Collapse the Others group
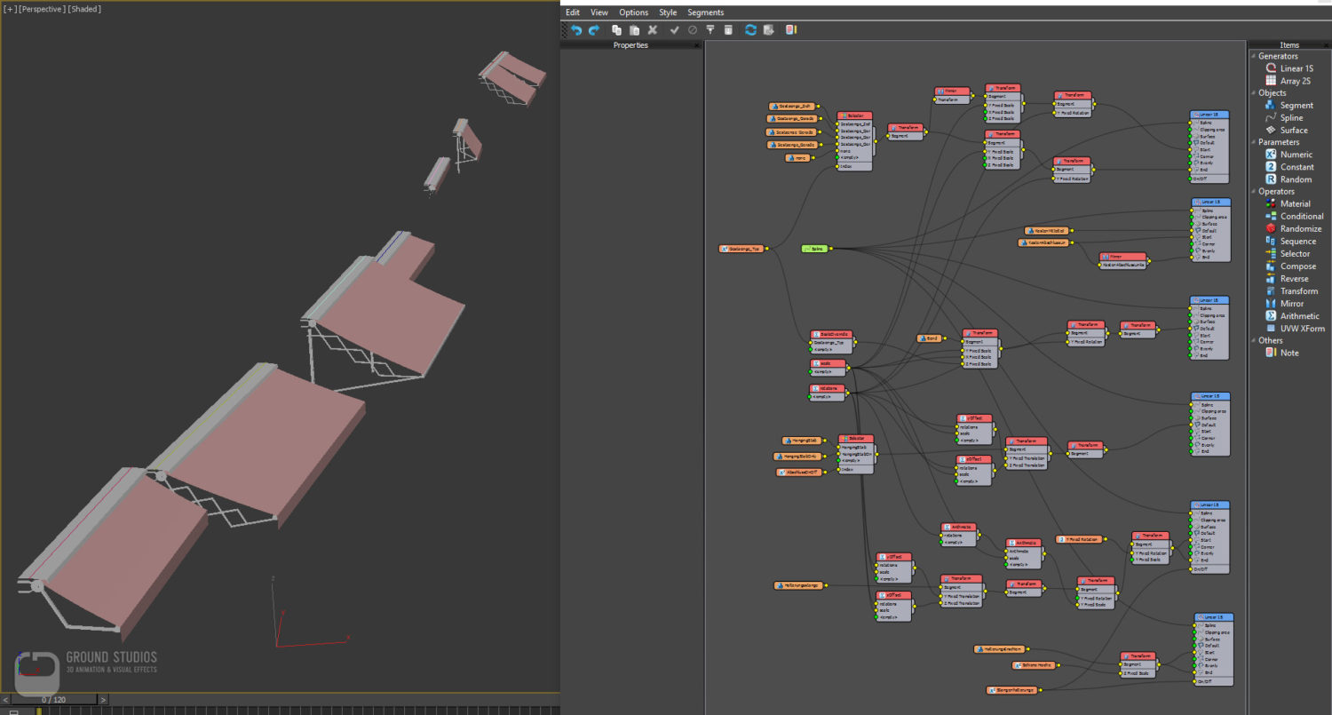The image size is (1332, 715). 1253,340
